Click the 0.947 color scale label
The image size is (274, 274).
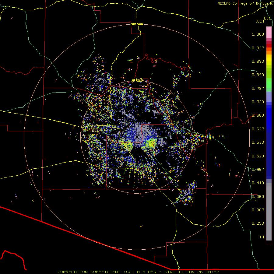(x=258, y=48)
